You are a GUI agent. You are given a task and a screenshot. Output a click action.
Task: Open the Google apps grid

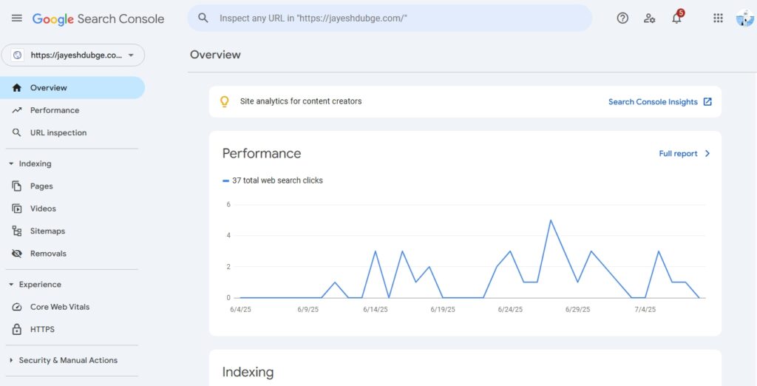[718, 18]
